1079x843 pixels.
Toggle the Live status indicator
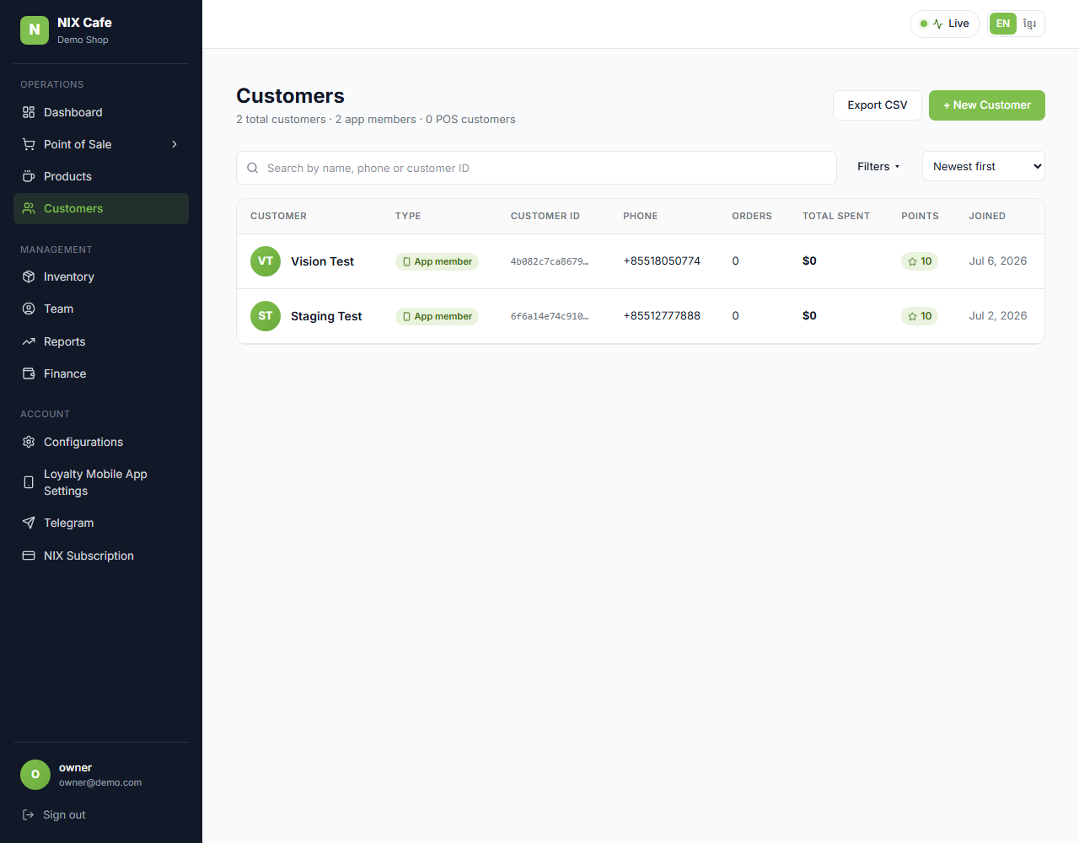pyautogui.click(x=945, y=24)
